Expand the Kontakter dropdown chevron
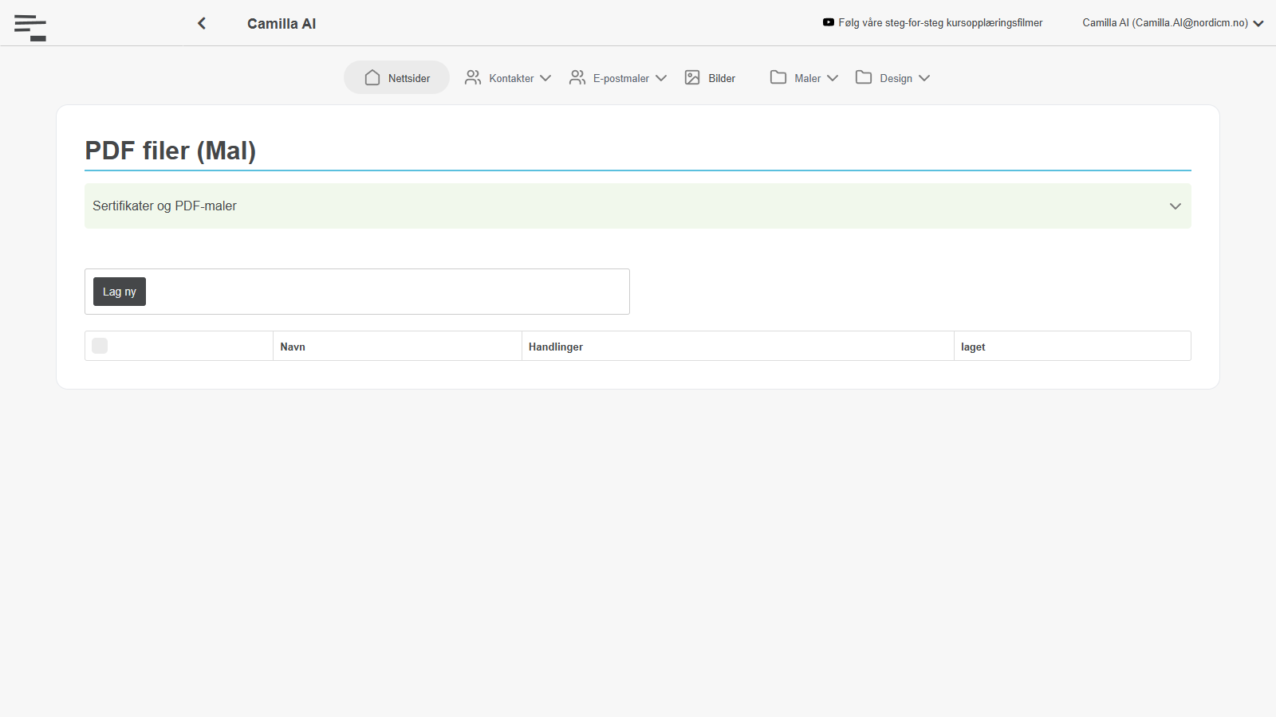The image size is (1276, 717). point(545,78)
